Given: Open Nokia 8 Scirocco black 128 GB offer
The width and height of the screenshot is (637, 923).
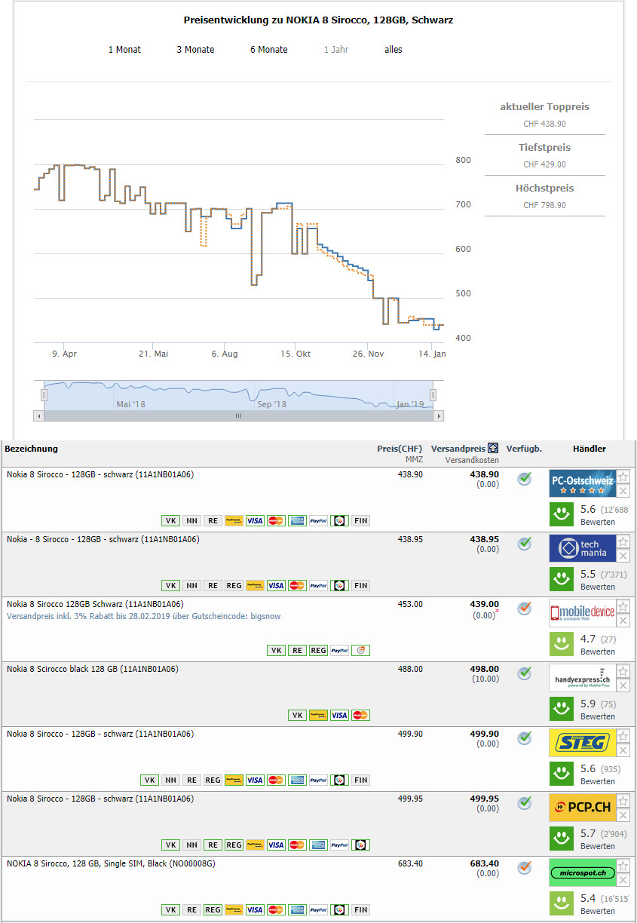Looking at the screenshot, I should pos(93,669).
